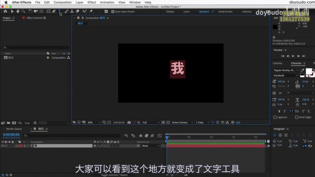Toggle layer 1 eye visibility
This screenshot has width=315, height=177.
(3, 146)
